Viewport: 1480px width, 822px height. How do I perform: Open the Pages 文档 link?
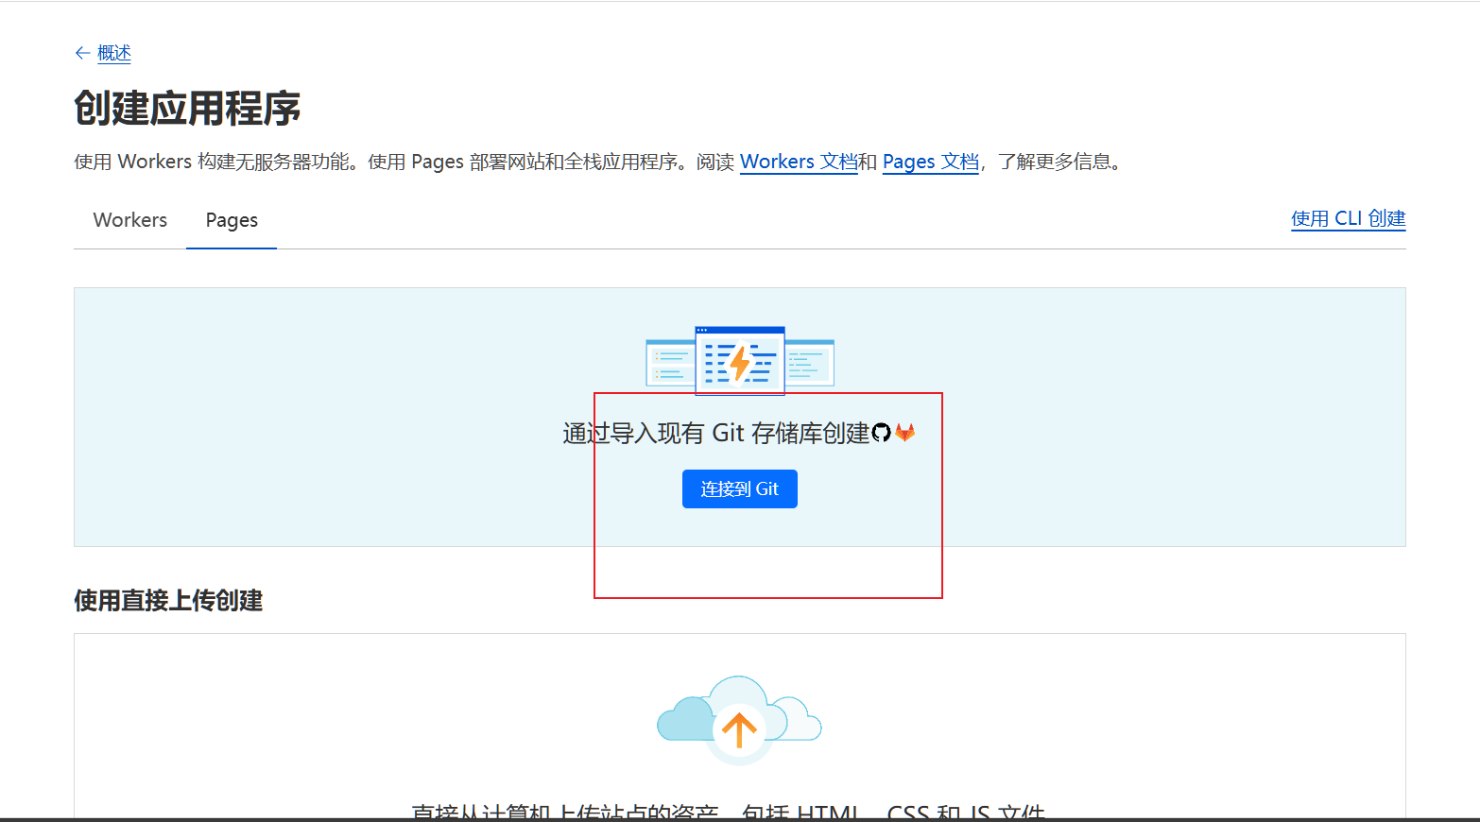pyautogui.click(x=930, y=162)
